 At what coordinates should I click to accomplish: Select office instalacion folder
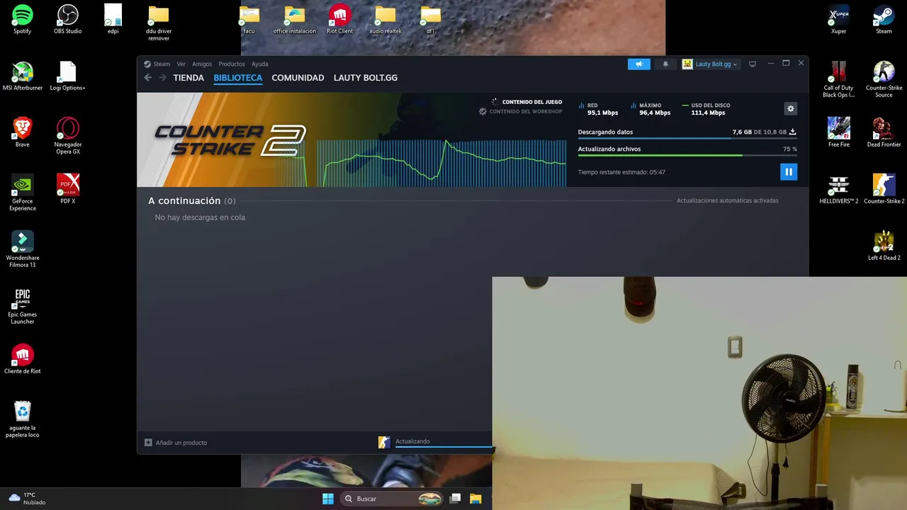pyautogui.click(x=295, y=19)
